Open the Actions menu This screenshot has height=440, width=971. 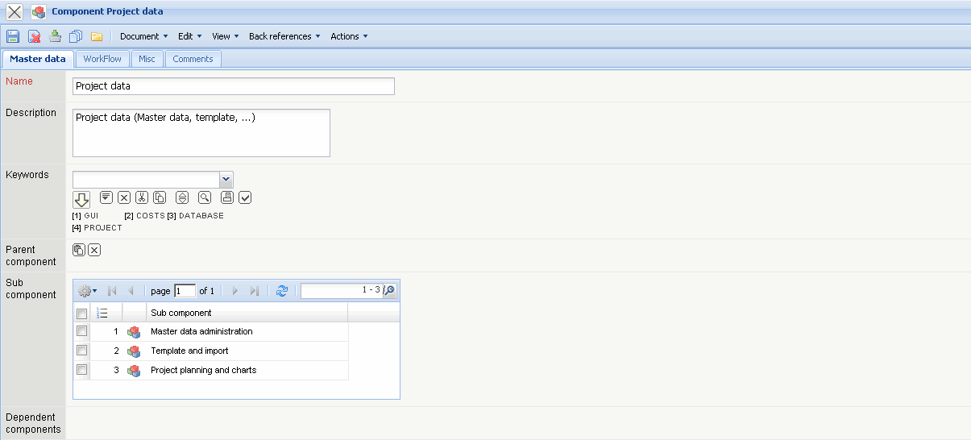pyautogui.click(x=349, y=36)
